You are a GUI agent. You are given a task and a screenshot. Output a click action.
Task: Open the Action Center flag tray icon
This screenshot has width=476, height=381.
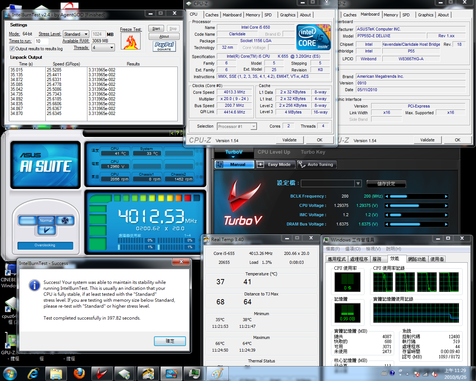(x=417, y=374)
